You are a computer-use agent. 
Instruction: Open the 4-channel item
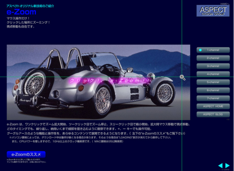click(x=213, y=74)
